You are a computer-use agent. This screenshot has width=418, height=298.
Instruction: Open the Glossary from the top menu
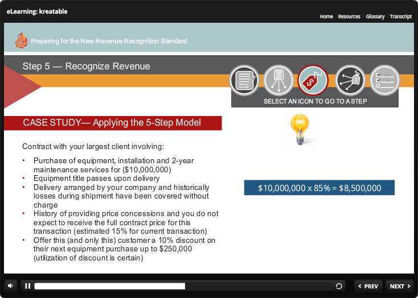pos(375,16)
